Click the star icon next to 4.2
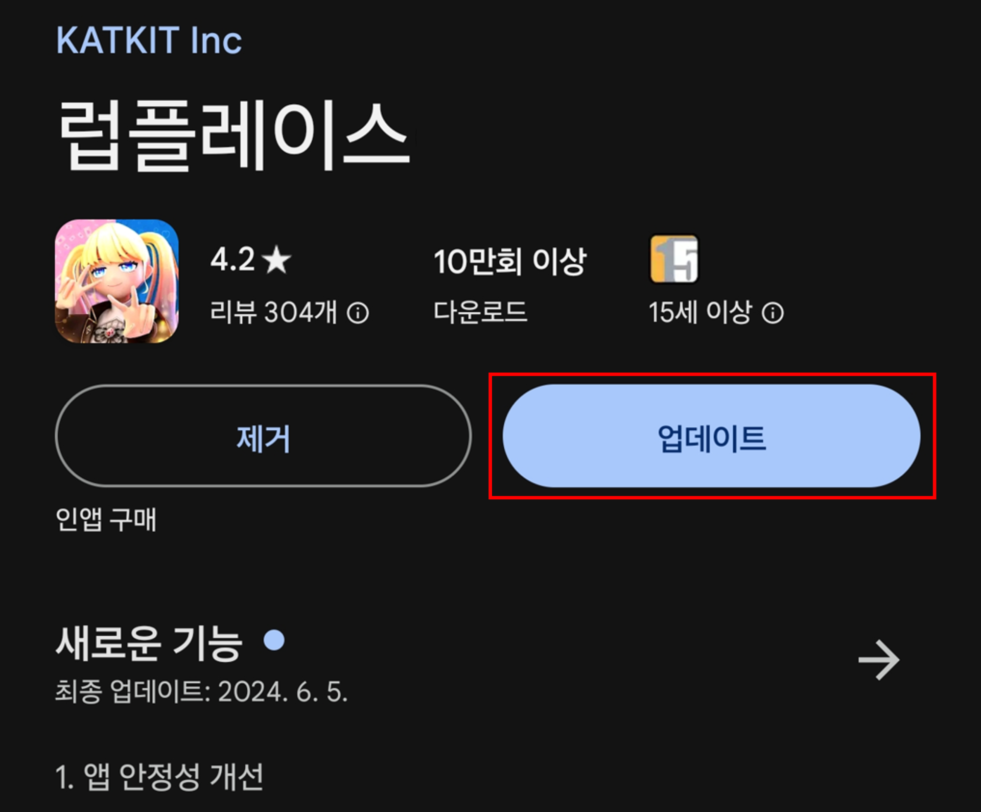 click(x=276, y=259)
